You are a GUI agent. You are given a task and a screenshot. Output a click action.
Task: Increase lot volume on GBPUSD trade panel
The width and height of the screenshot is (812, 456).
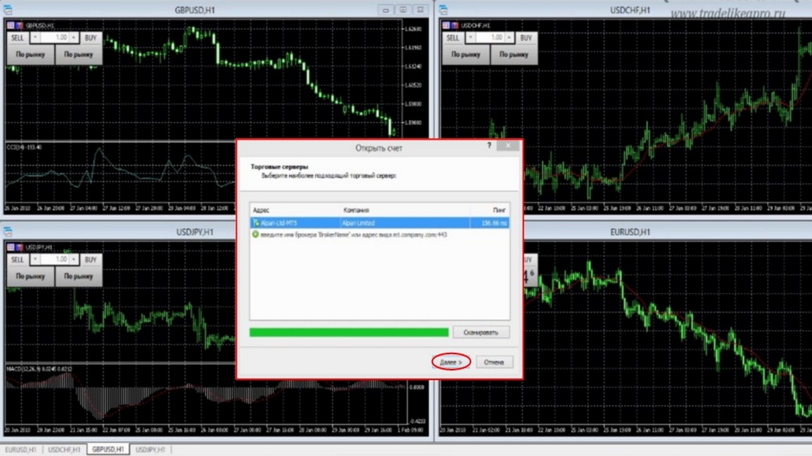tap(74, 38)
